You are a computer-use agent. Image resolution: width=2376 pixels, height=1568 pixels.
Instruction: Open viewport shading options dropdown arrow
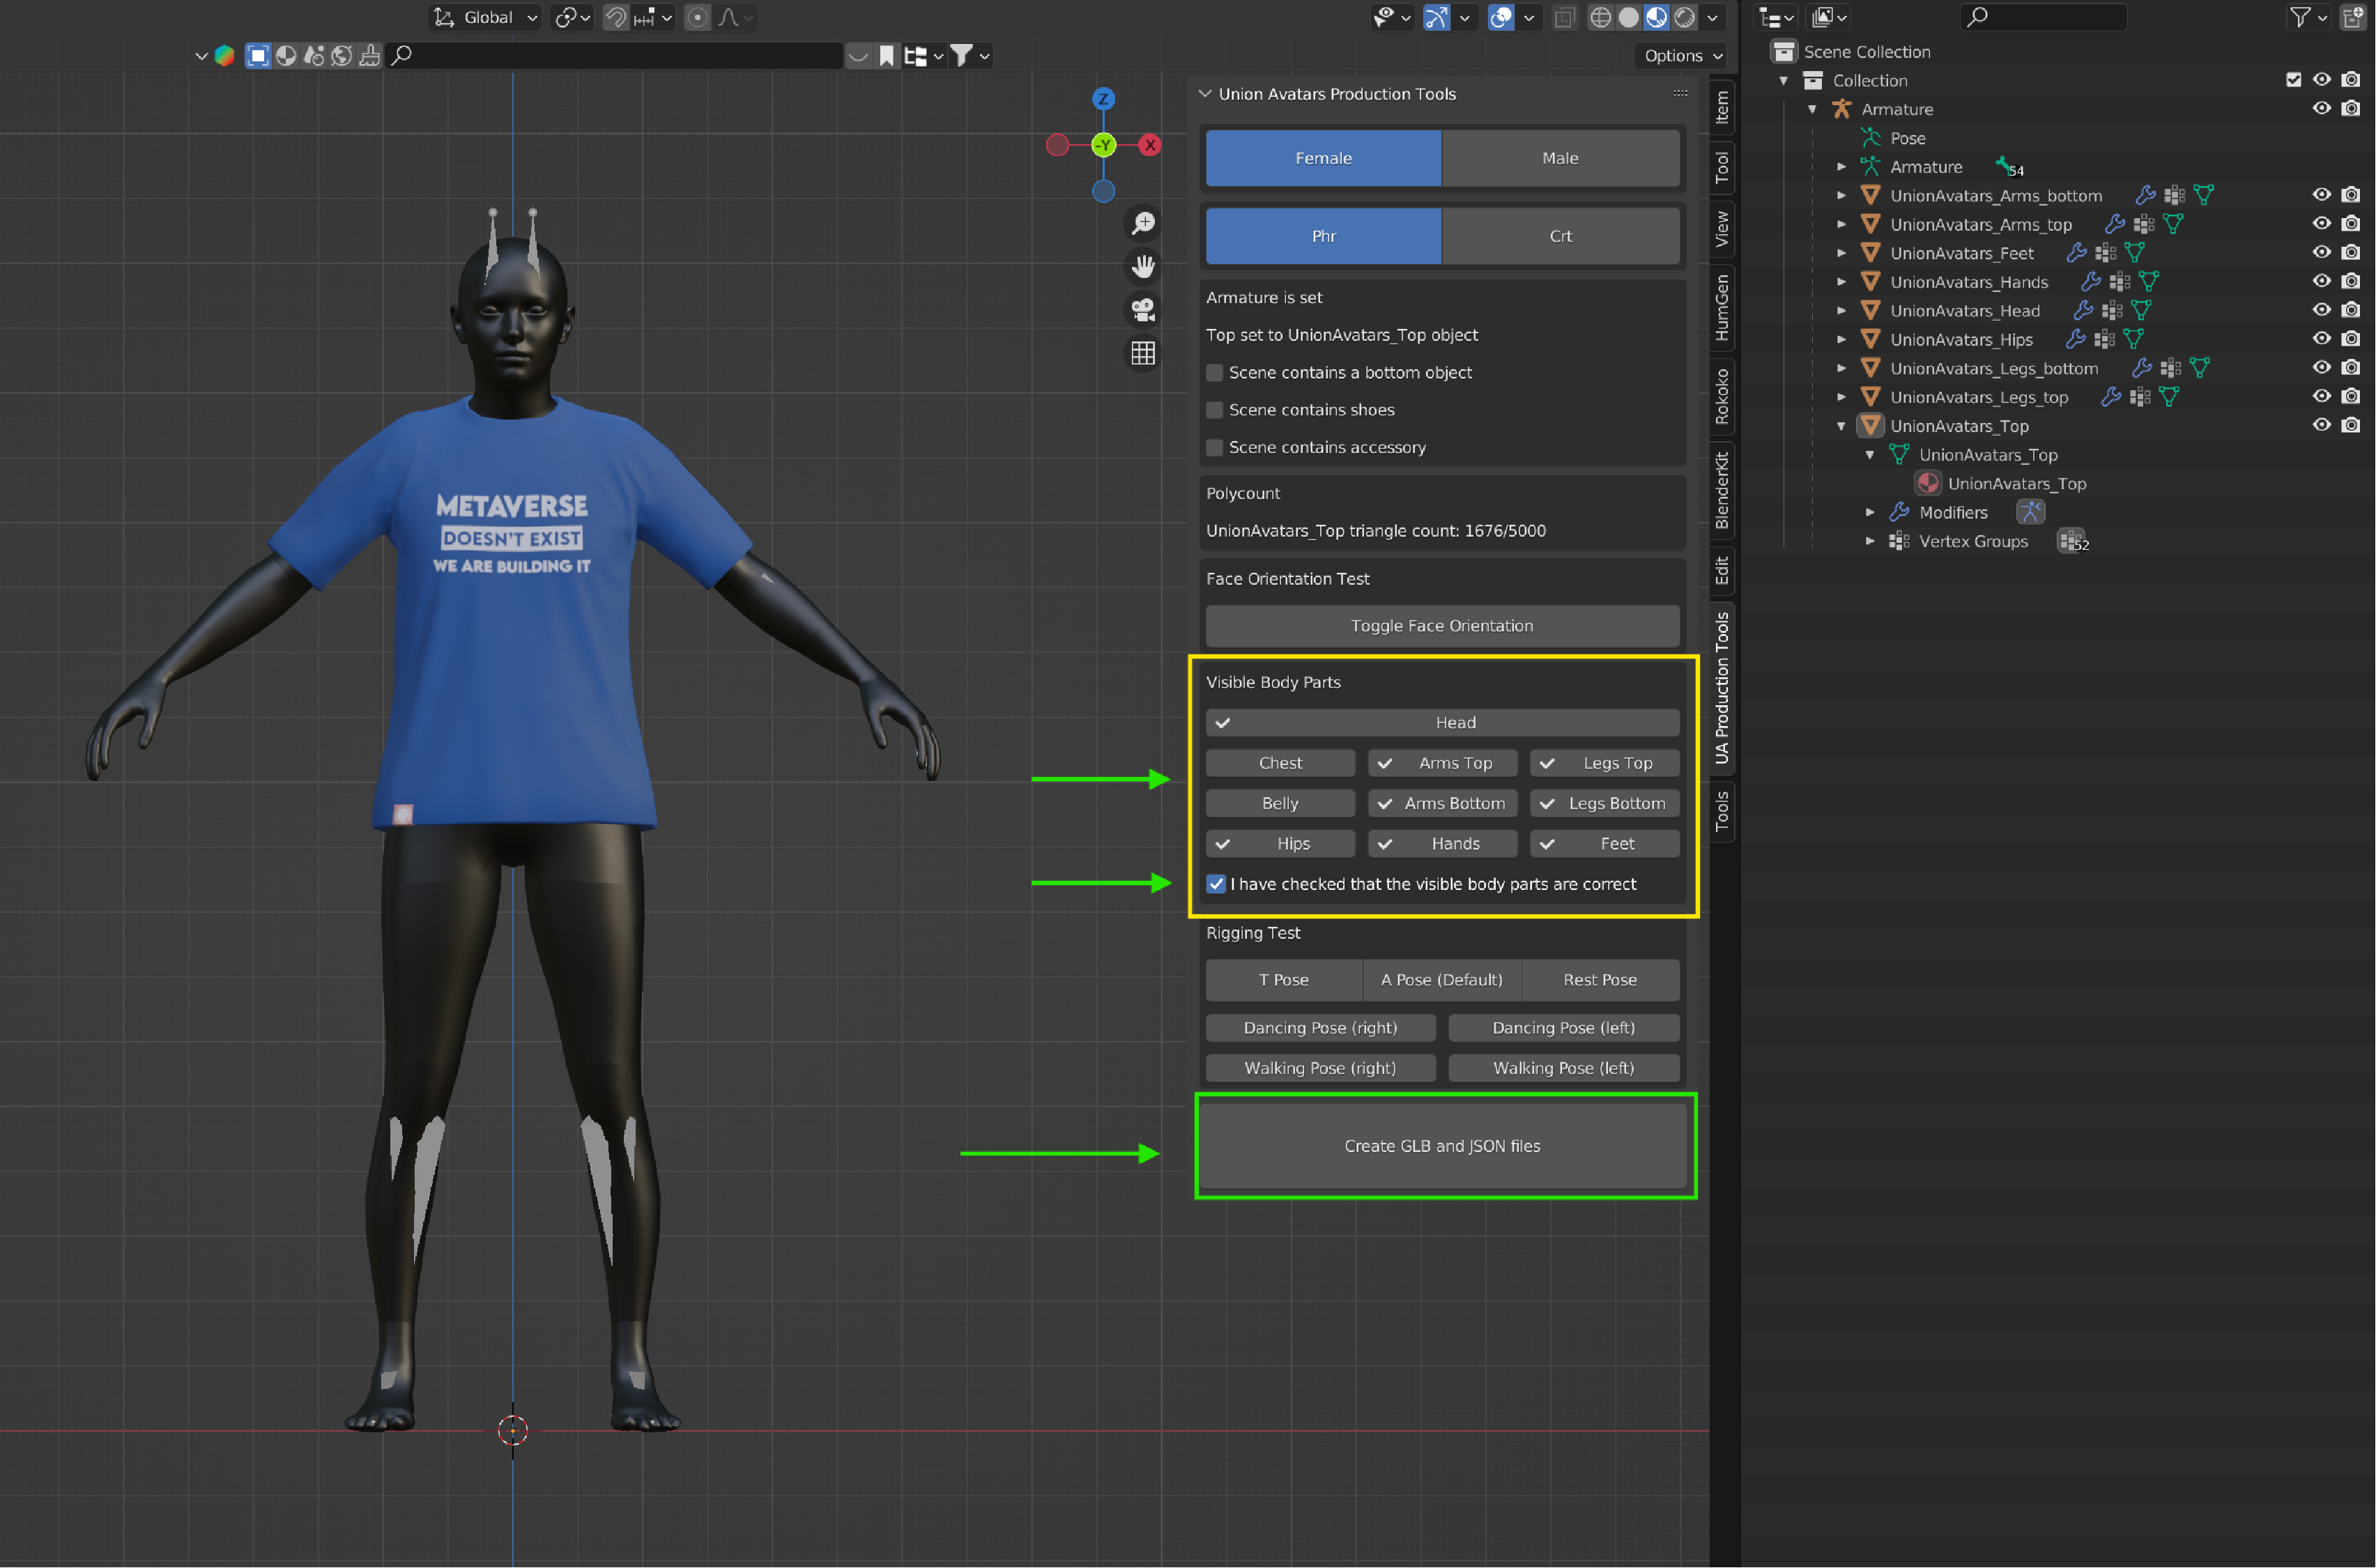[x=1712, y=17]
